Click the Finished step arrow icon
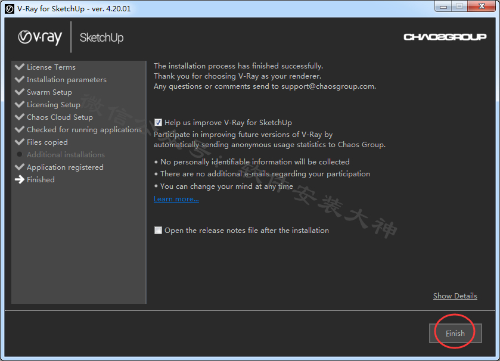Image resolution: width=500 pixels, height=361 pixels. [20, 180]
